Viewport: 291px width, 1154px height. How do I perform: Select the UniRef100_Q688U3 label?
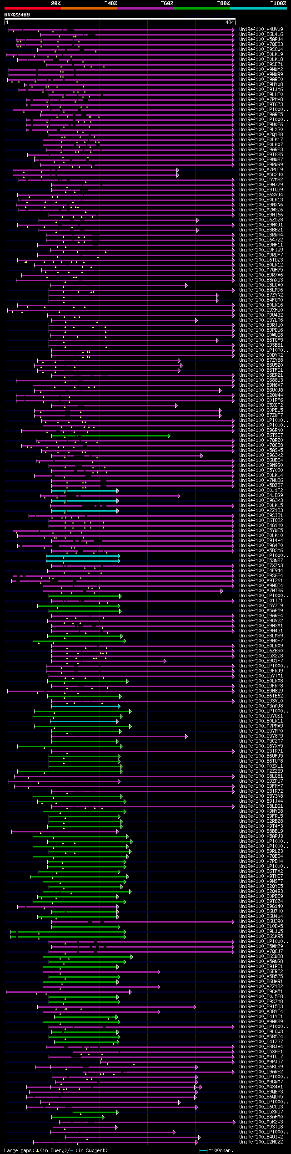261,380
